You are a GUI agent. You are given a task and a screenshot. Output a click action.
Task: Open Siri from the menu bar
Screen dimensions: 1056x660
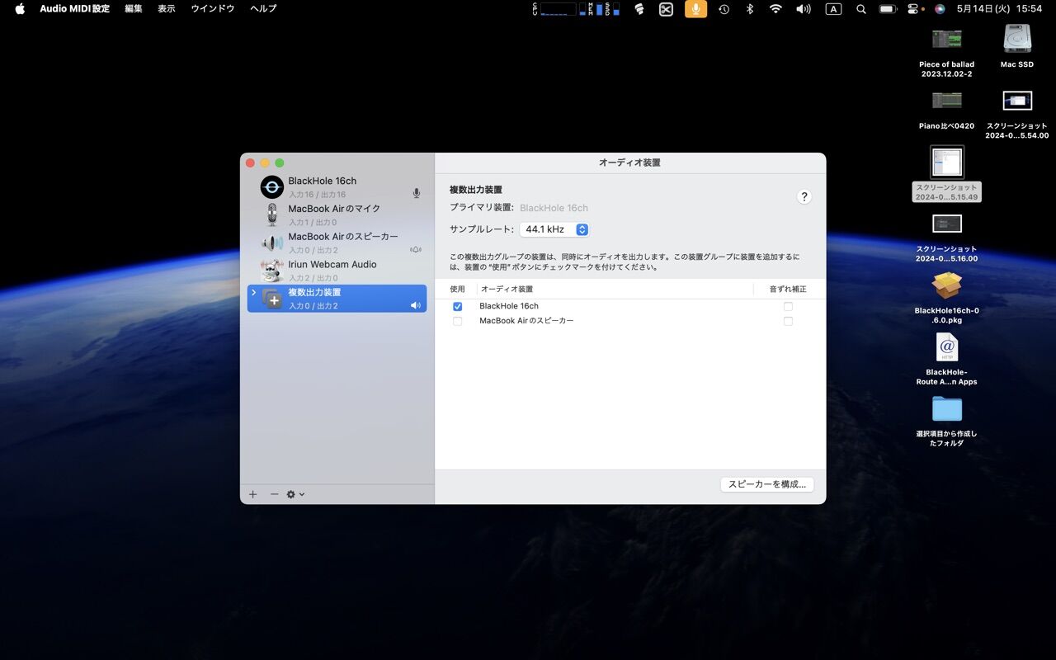click(x=940, y=9)
